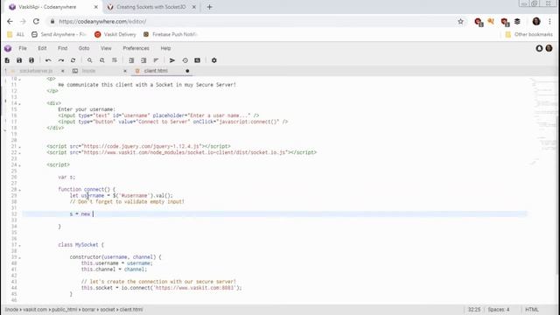This screenshot has width=560, height=315.
Task: Switch to Creating Sockets with SocketIO browser tab
Action: tap(151, 7)
